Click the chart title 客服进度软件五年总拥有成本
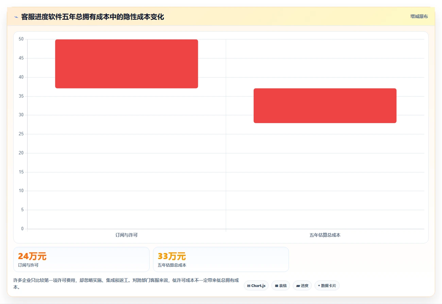Viewport: 442px width, 304px height. click(92, 17)
